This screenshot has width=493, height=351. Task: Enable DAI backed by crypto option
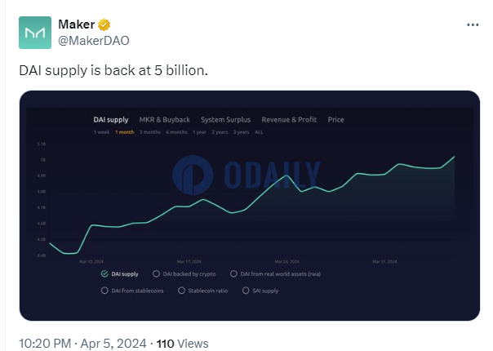(156, 274)
